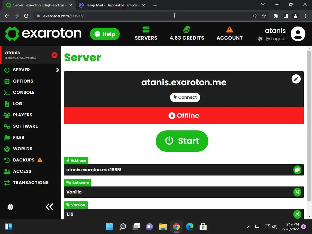Expand the Server sidebar chevron arrow
312x234 pixels.
point(57,70)
